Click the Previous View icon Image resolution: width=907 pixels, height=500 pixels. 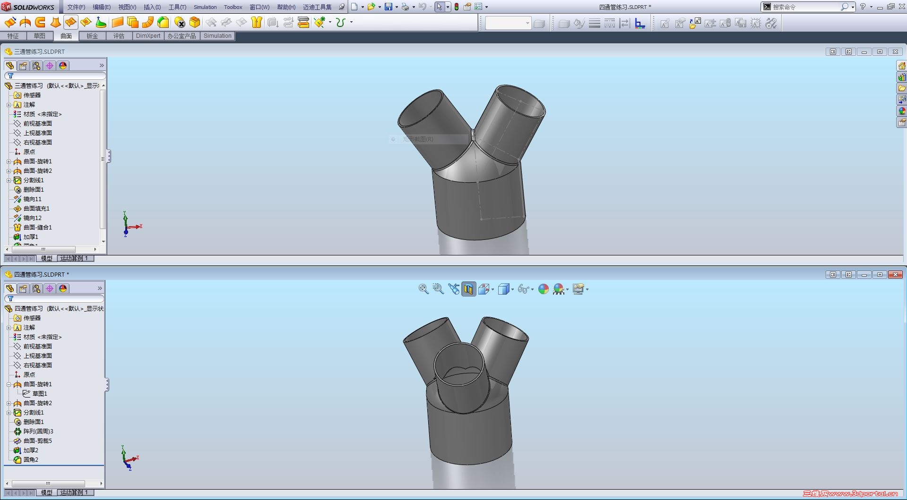point(454,289)
